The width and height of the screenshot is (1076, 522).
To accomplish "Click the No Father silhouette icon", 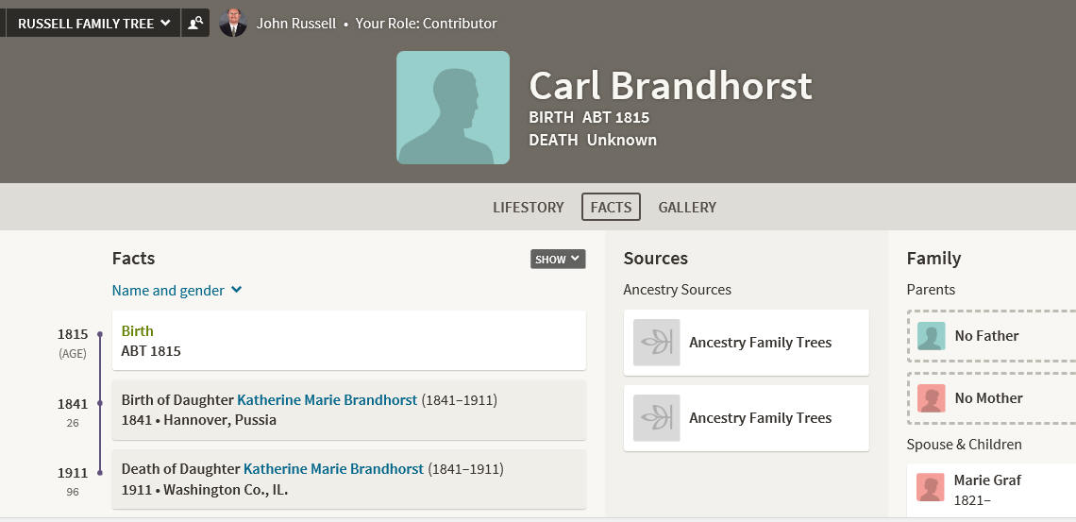I will coord(932,336).
